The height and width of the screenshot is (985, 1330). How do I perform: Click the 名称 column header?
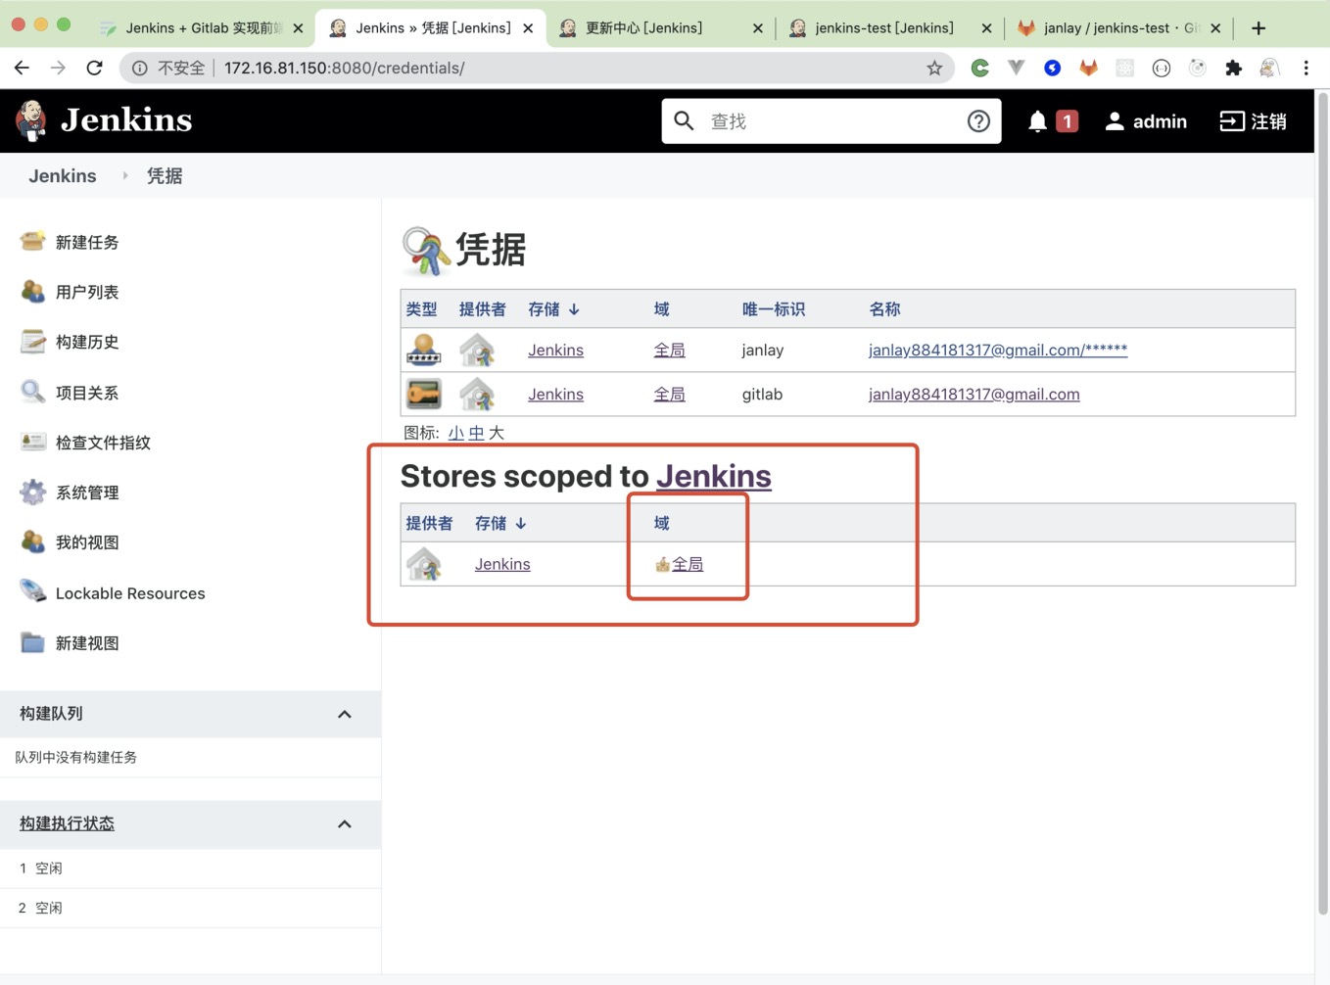click(884, 309)
